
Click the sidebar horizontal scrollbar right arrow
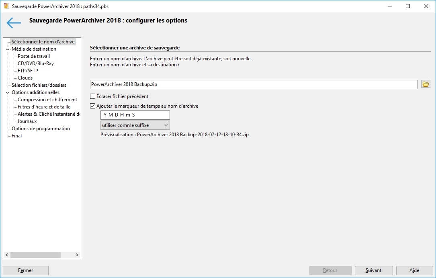[x=78, y=255]
